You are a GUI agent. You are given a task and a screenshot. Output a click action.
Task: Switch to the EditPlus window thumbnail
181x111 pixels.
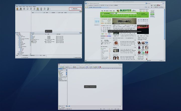tap(90, 87)
